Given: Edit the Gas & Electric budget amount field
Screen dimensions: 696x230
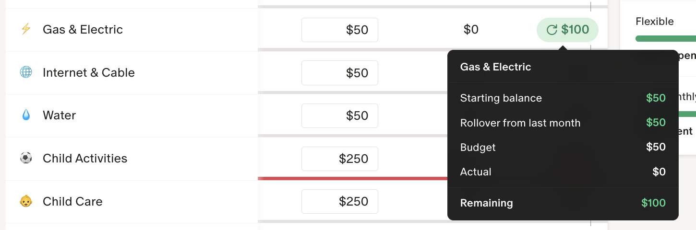Looking at the screenshot, I should (x=340, y=30).
